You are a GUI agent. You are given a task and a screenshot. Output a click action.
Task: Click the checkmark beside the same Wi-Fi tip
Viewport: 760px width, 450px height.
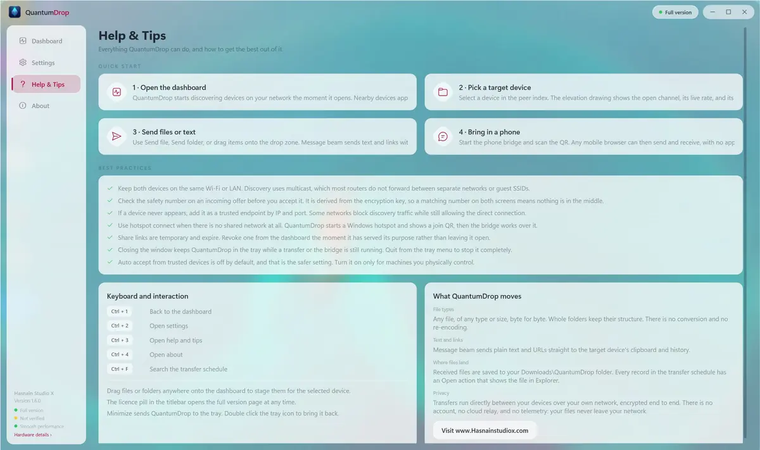[110, 189]
